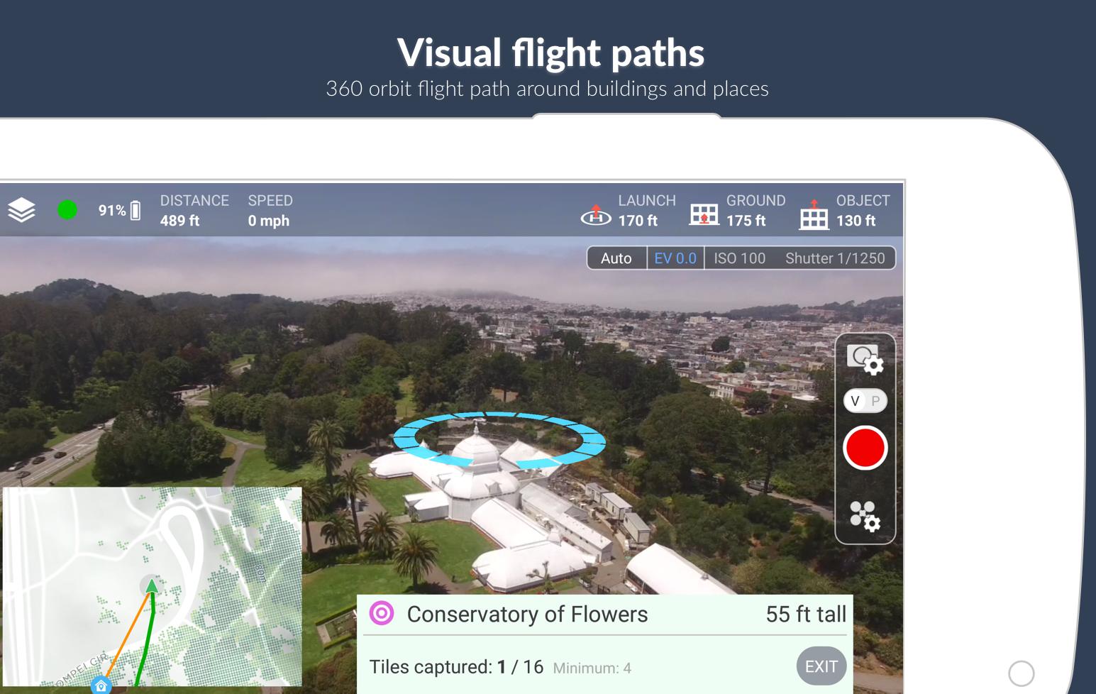Click the Conservatory of Flowers title
1096x694 pixels.
coord(527,614)
